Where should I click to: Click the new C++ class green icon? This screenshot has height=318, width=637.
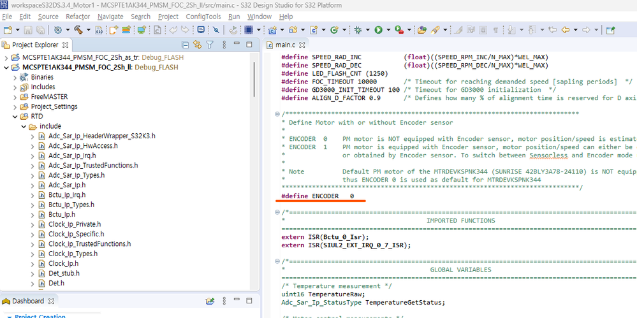[334, 30]
